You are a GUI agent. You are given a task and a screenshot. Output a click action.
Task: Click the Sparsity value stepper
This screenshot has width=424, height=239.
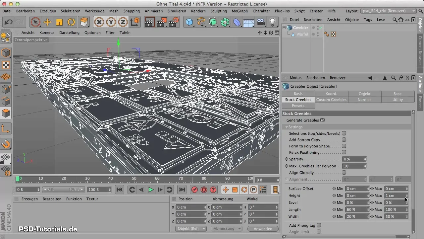[365, 159]
